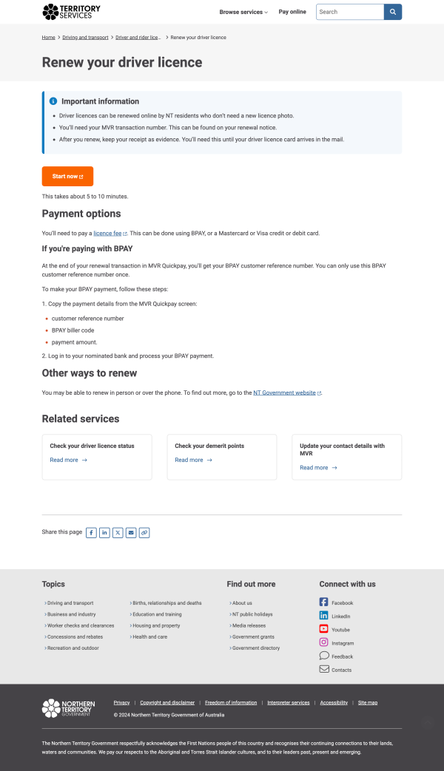Share this page on X
The width and height of the screenshot is (444, 771).
[x=118, y=532]
